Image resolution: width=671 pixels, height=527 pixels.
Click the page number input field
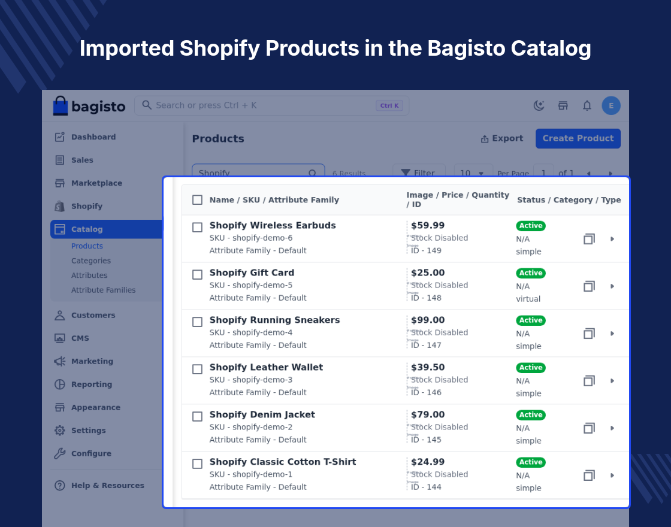[x=543, y=171]
